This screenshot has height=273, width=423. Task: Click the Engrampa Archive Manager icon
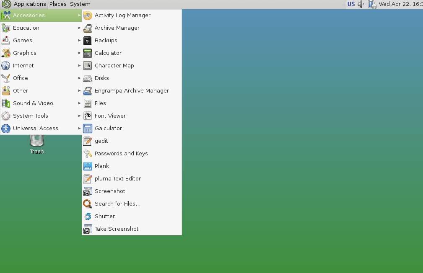[x=87, y=91]
